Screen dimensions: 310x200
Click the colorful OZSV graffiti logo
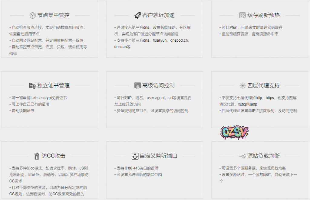tap(234, 131)
